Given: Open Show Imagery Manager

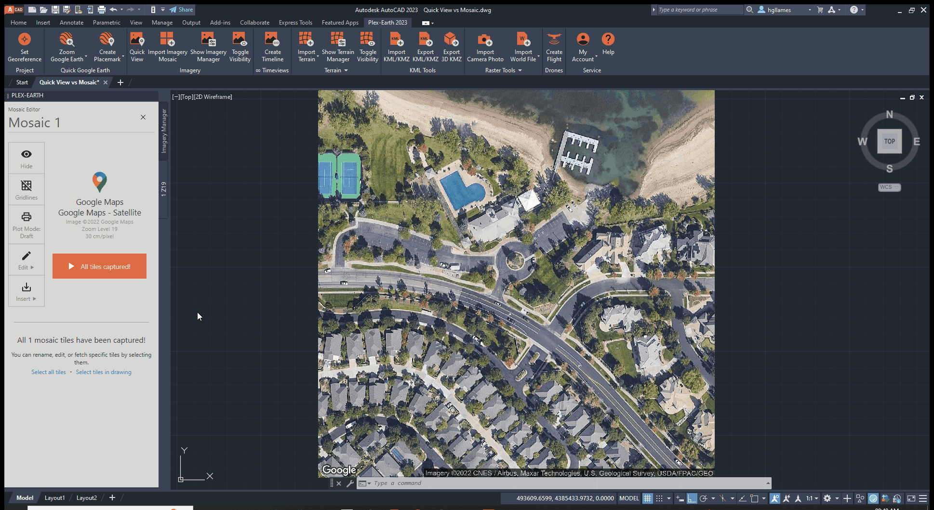Looking at the screenshot, I should (x=208, y=47).
